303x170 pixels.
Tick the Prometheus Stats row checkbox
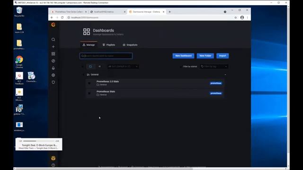click(x=89, y=93)
